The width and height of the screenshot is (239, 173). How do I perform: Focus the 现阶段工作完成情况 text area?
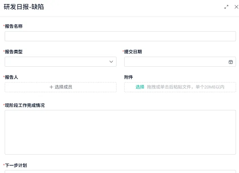click(120, 132)
